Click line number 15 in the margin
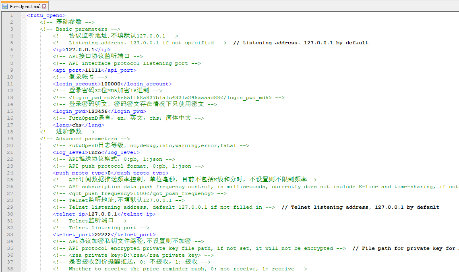This screenshot has width=459, height=272. [x=10, y=111]
